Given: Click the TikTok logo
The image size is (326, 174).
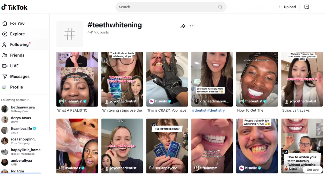Looking at the screenshot, I should click(x=14, y=7).
